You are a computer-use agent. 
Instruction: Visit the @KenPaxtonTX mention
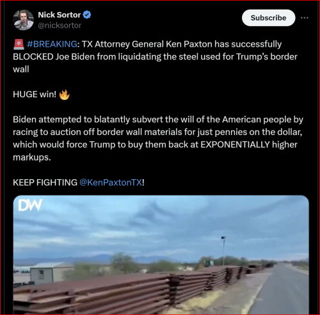coord(111,182)
